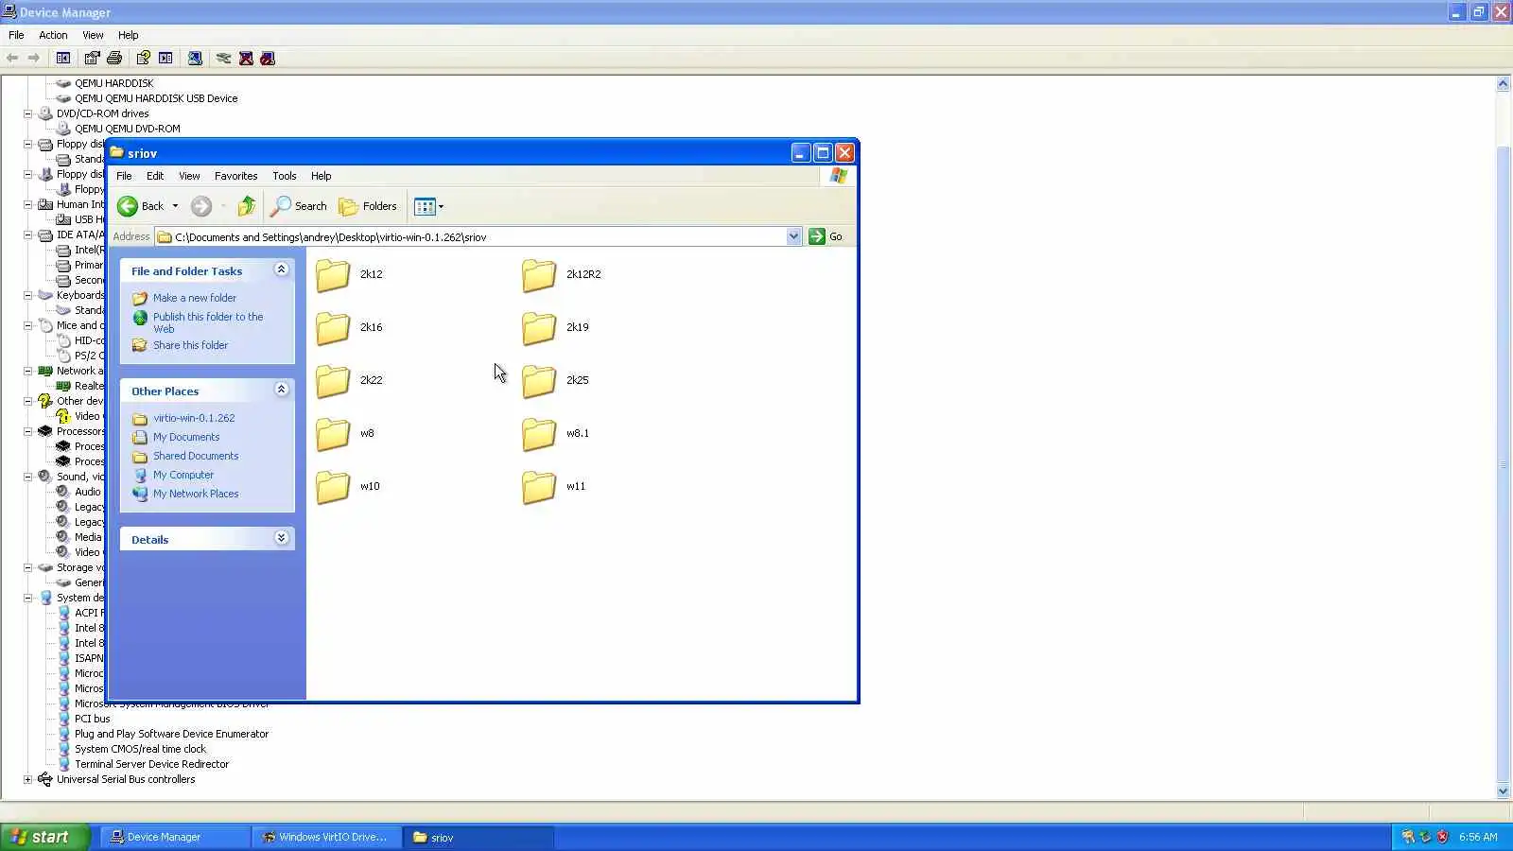Select the PCI bus device
The width and height of the screenshot is (1513, 851).
point(93,719)
